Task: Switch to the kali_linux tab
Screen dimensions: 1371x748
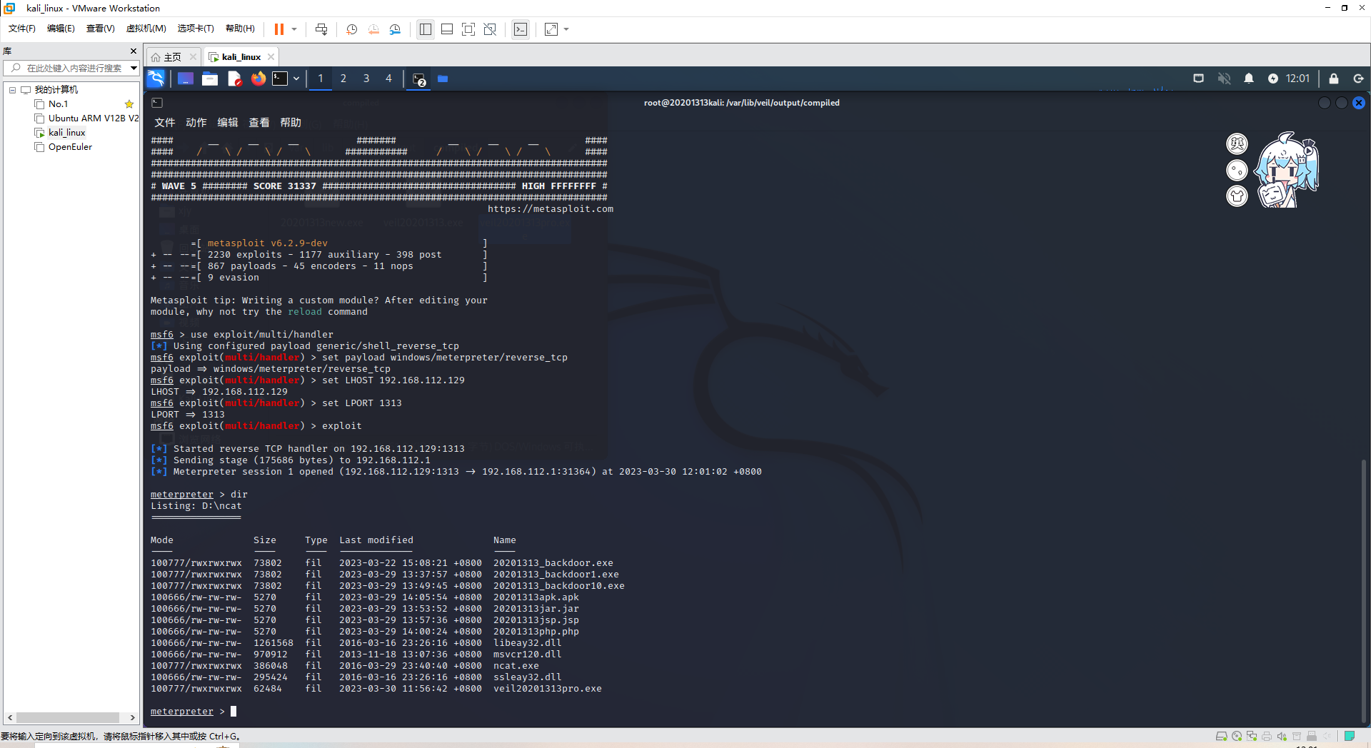Action: (x=241, y=57)
